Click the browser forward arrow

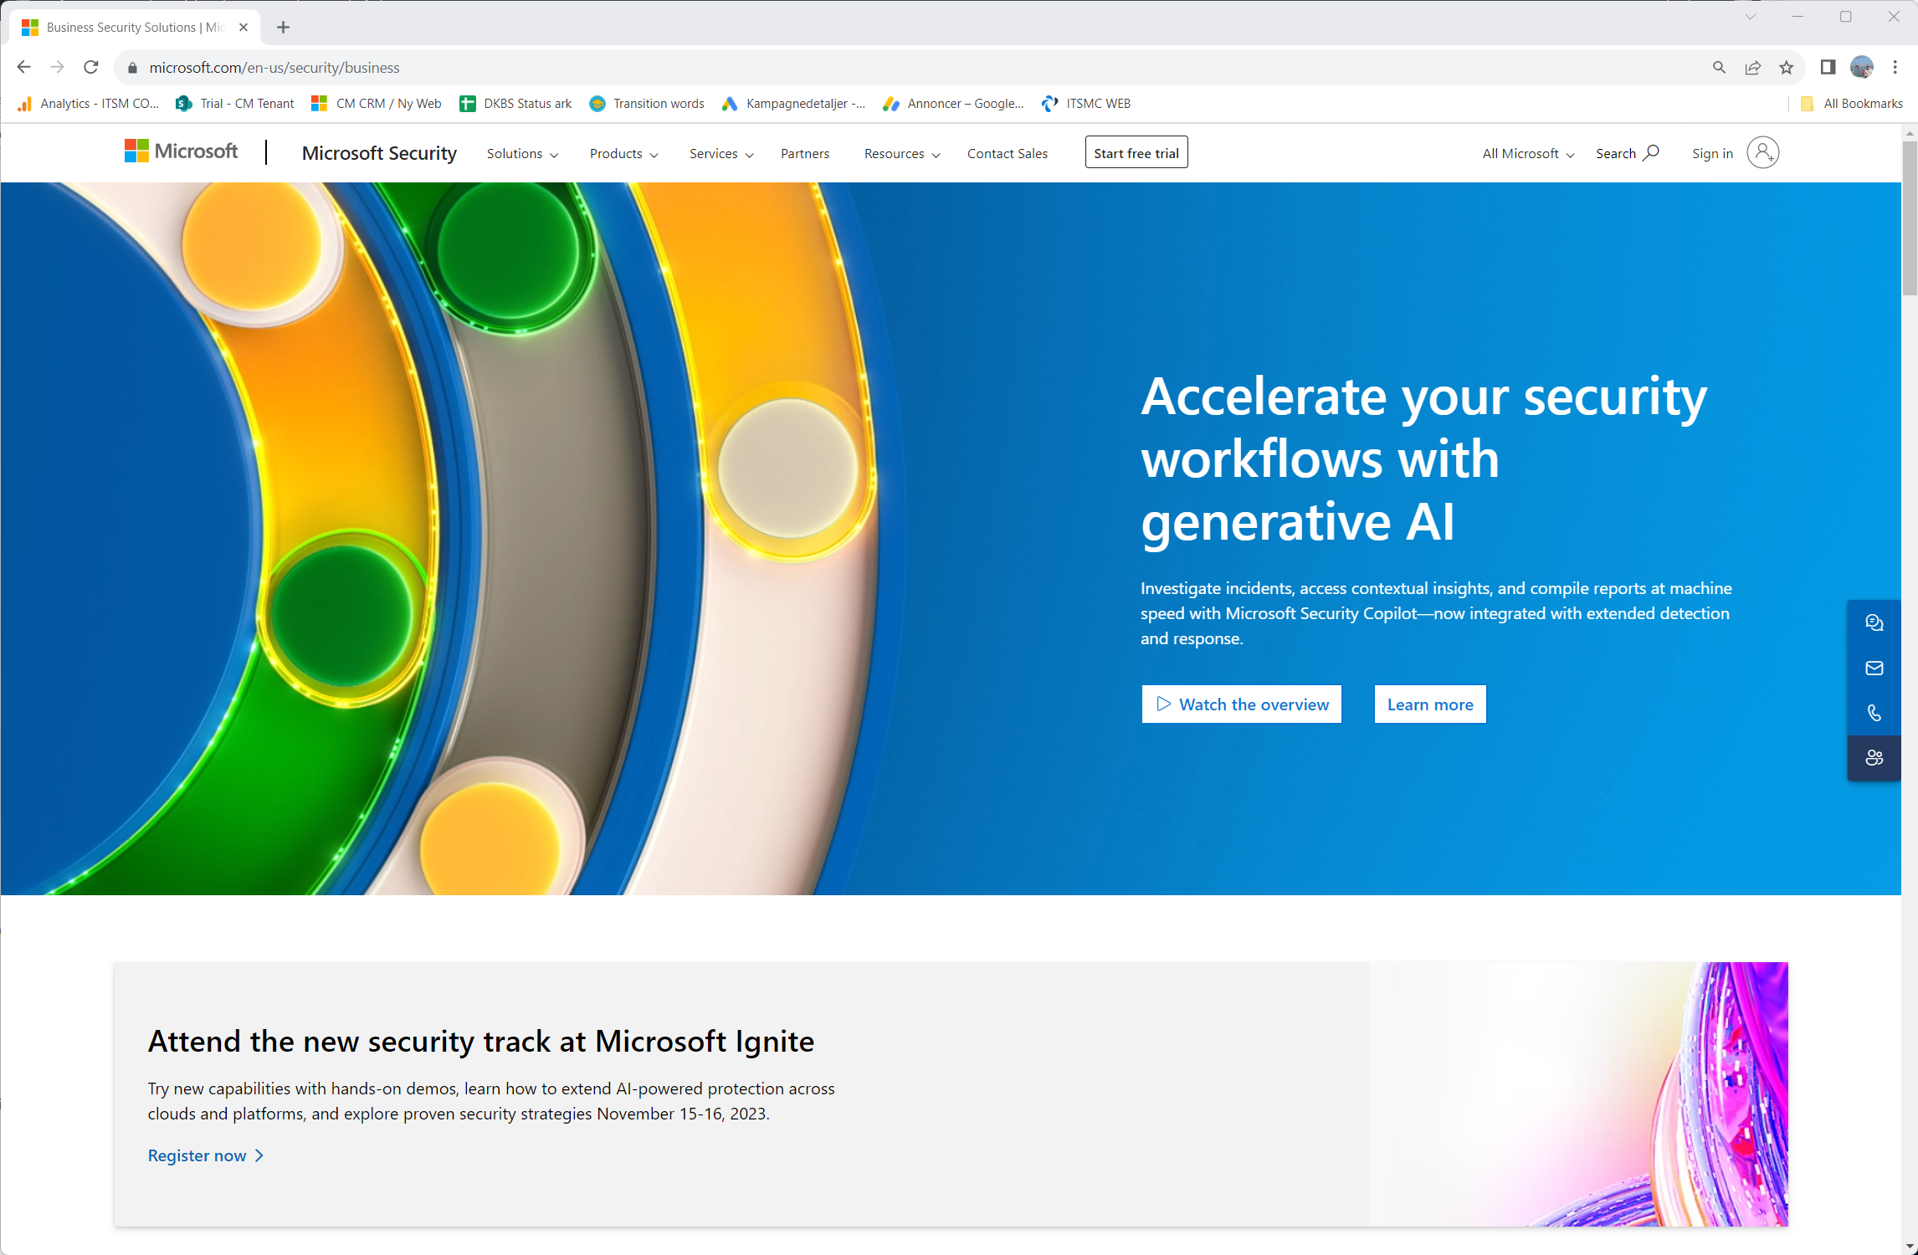[57, 67]
